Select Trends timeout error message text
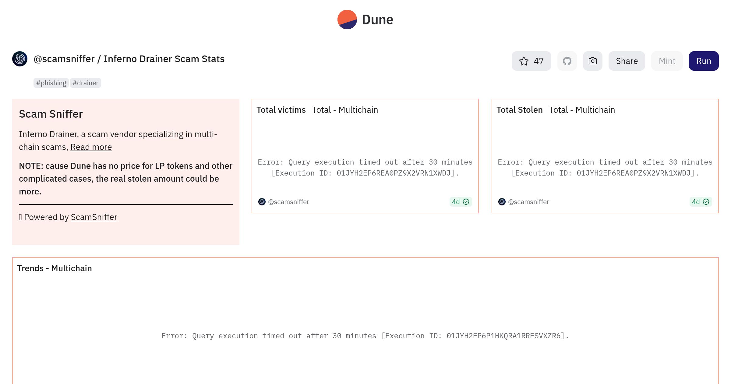The height and width of the screenshot is (384, 731). click(x=365, y=336)
